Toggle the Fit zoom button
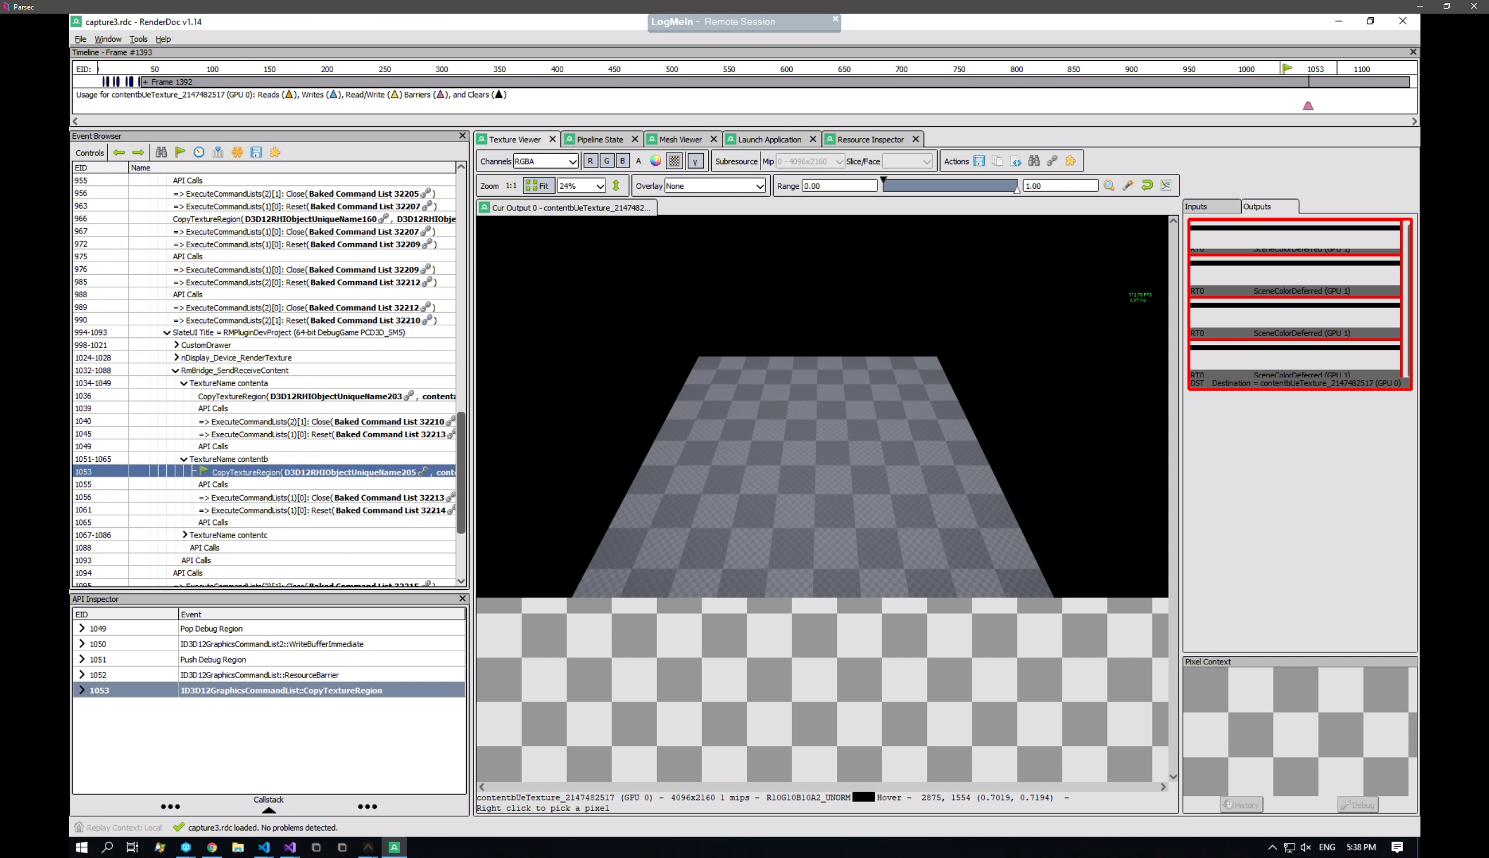This screenshot has width=1489, height=858. coord(538,185)
